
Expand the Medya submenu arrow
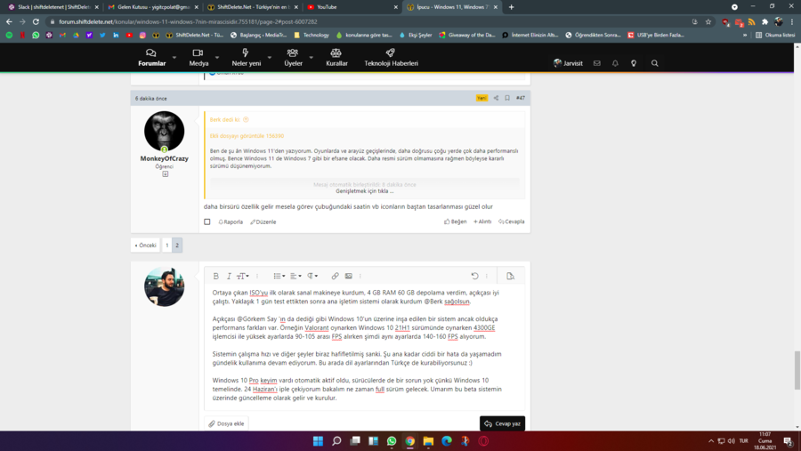(x=217, y=58)
